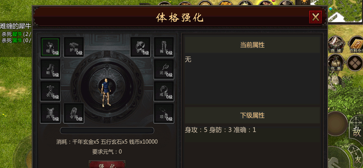Open the 百科全书 encyclopedia icon
This screenshot has height=168, width=363.
(356, 44)
